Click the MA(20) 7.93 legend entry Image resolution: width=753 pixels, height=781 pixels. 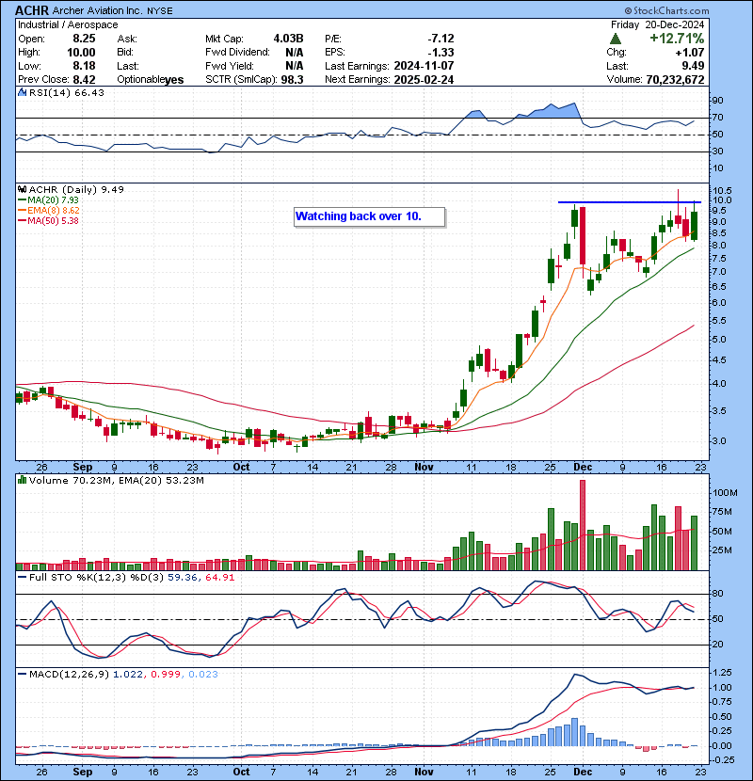click(x=48, y=200)
